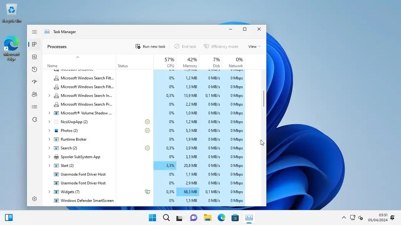Open Task Manager settings gear
This screenshot has width=401, height=225.
[x=34, y=199]
